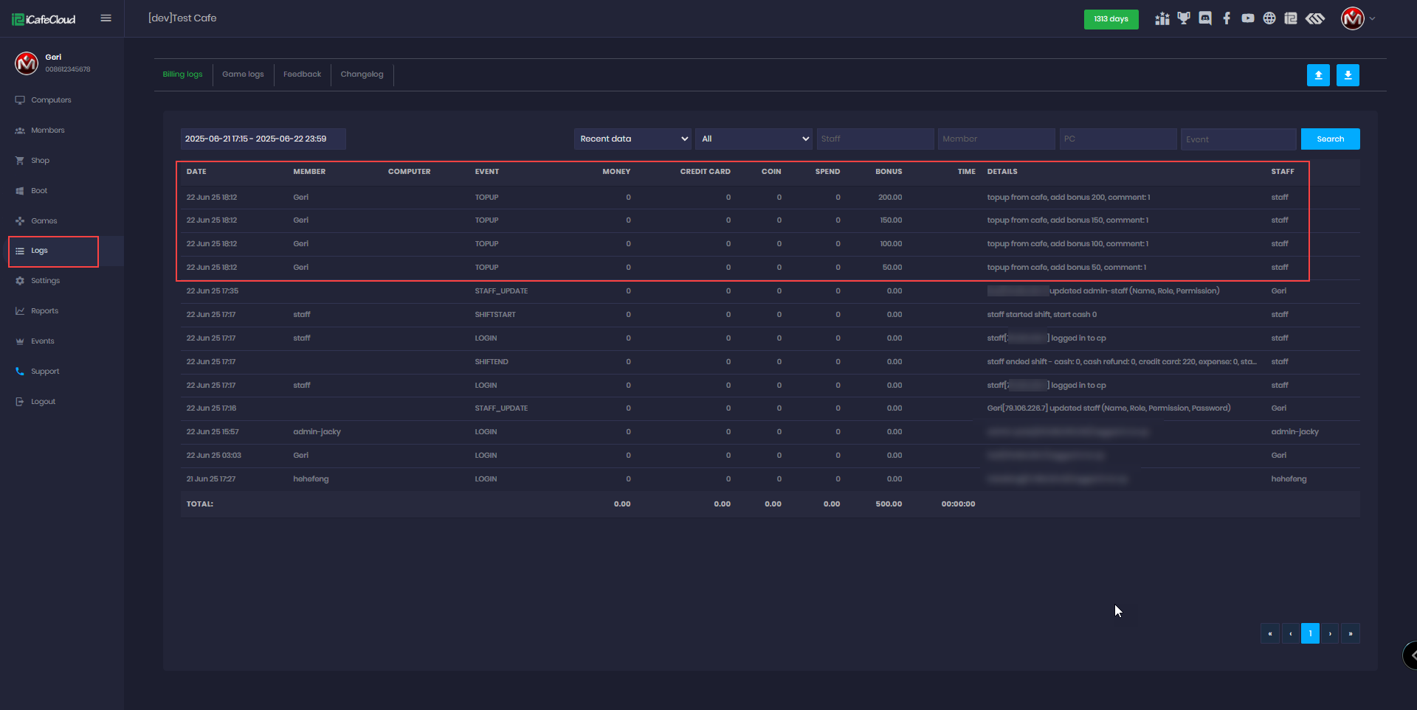Go to the last page arrow
Image resolution: width=1417 pixels, height=710 pixels.
(1351, 633)
